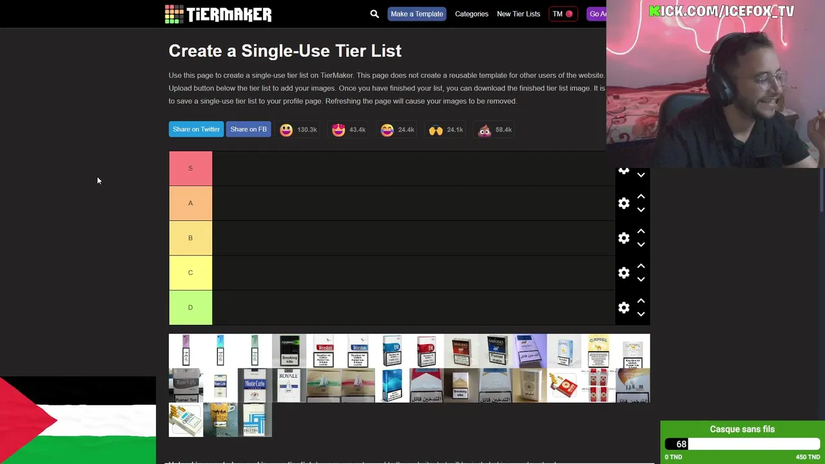Pick the blue-patterned Cristal pack image
Image resolution: width=825 pixels, height=464 pixels.
coord(255,420)
